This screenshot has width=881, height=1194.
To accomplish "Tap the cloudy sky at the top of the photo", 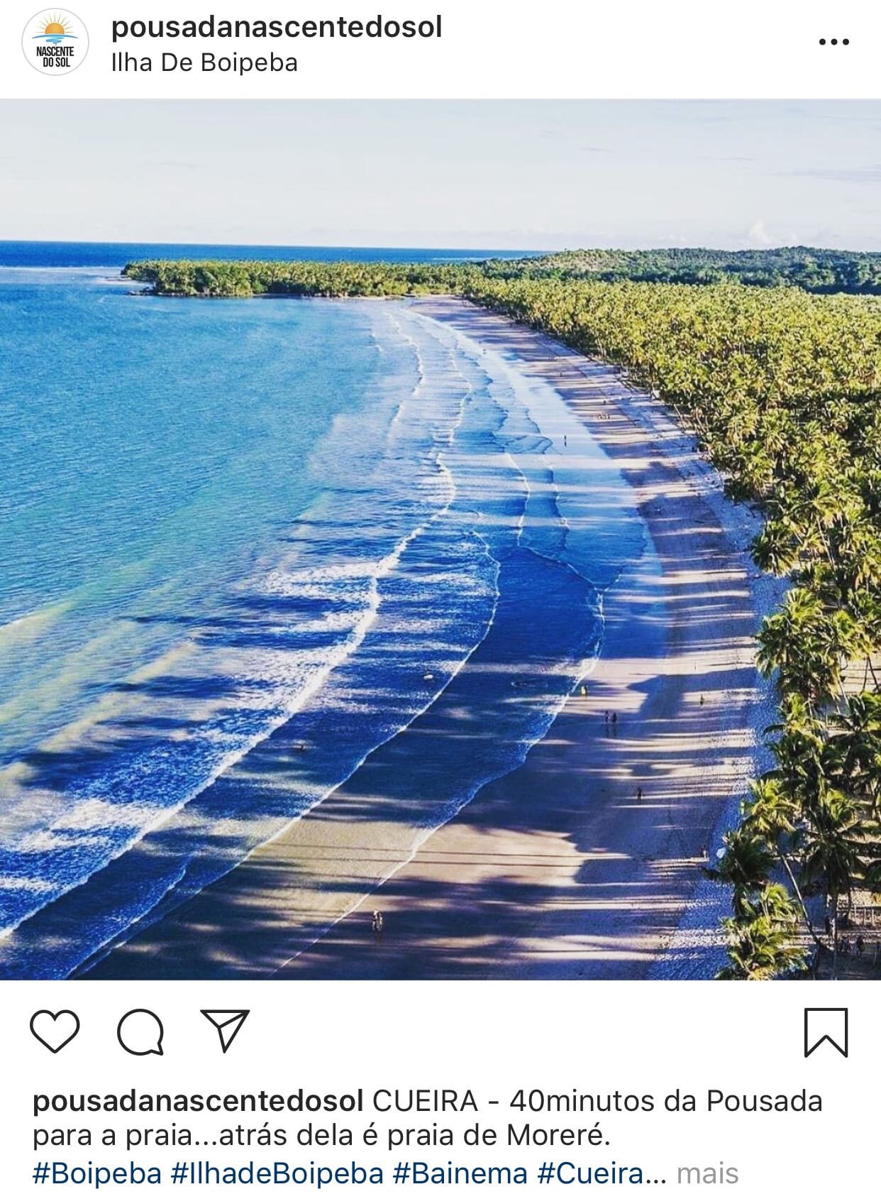I will (x=440, y=170).
